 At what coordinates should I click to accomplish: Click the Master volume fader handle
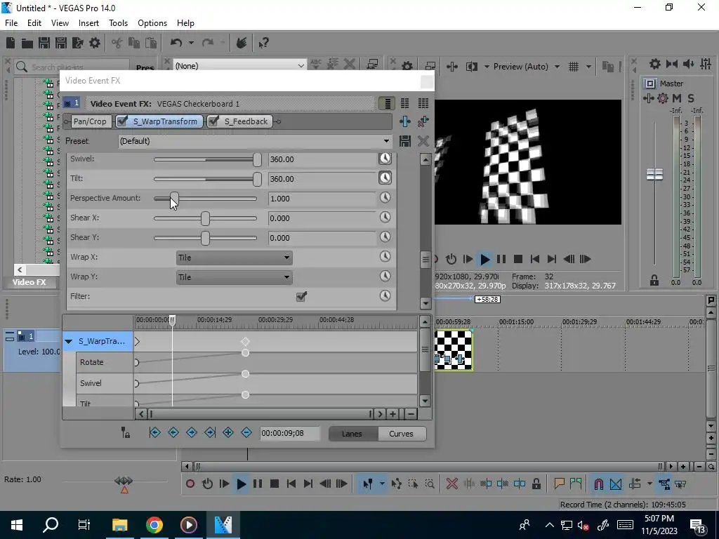pos(654,174)
